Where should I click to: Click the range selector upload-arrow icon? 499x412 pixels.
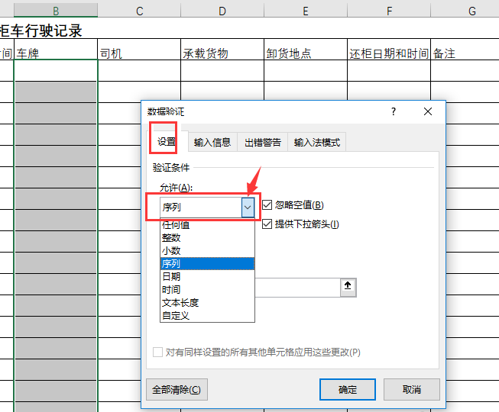[348, 288]
